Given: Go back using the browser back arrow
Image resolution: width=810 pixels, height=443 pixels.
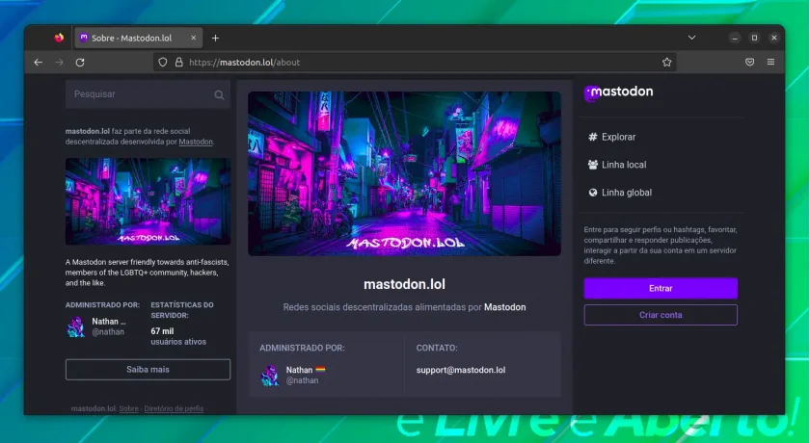Looking at the screenshot, I should [39, 63].
